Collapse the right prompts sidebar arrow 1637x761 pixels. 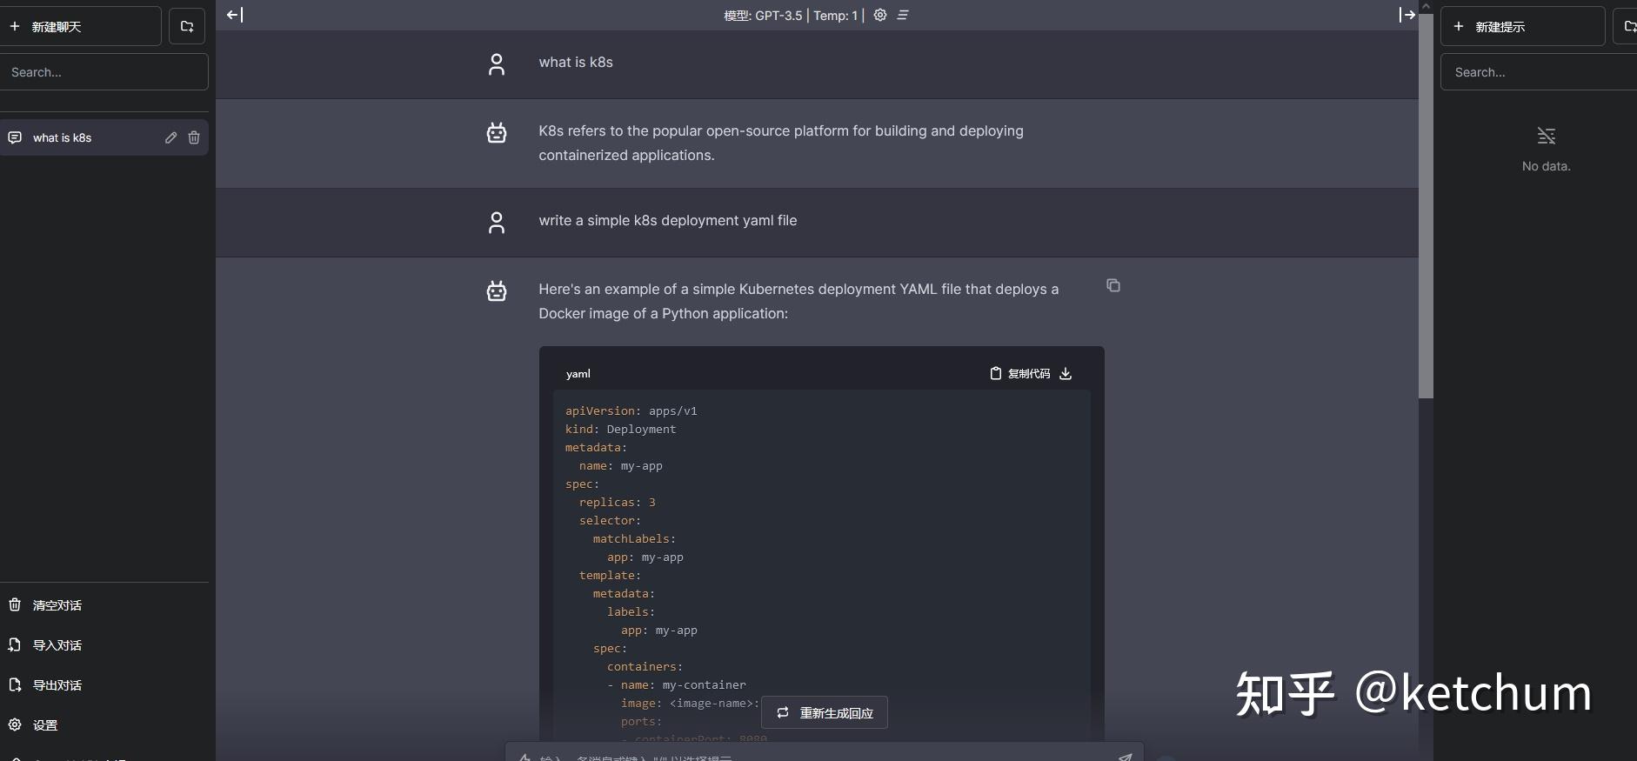(x=1406, y=15)
